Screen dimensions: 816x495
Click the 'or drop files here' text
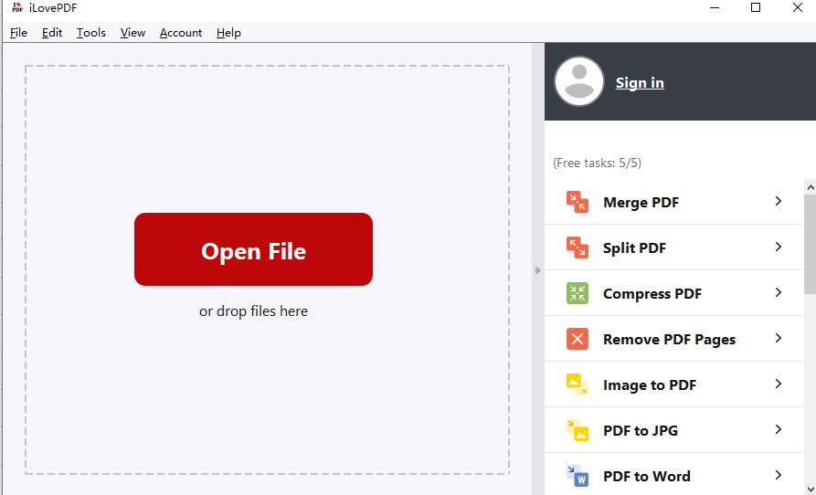253,311
